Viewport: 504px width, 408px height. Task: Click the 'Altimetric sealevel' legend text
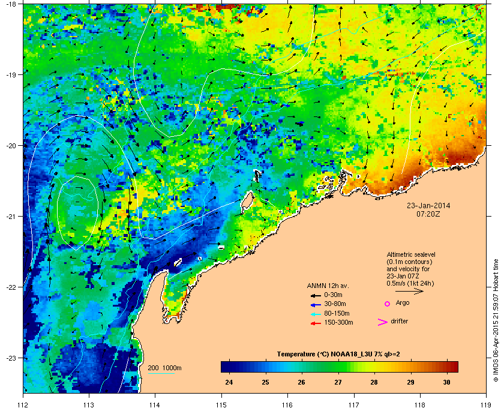[411, 254]
